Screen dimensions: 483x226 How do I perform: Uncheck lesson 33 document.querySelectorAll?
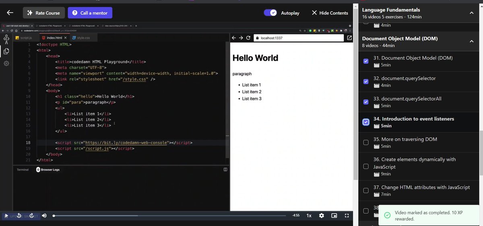tap(366, 102)
